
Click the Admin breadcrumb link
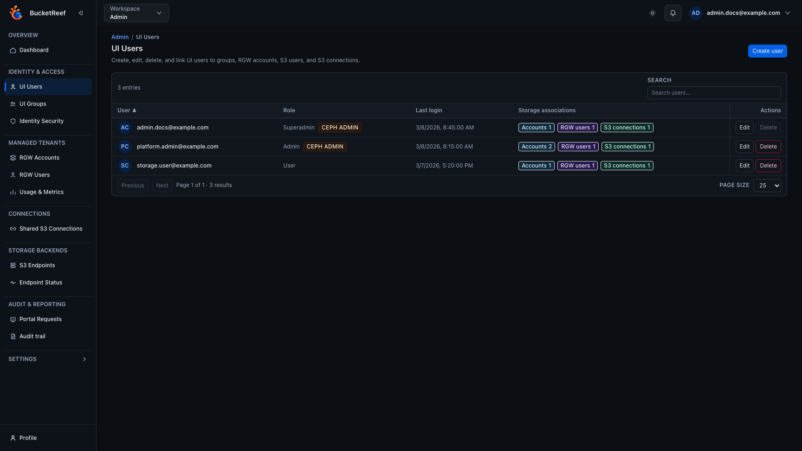120,37
